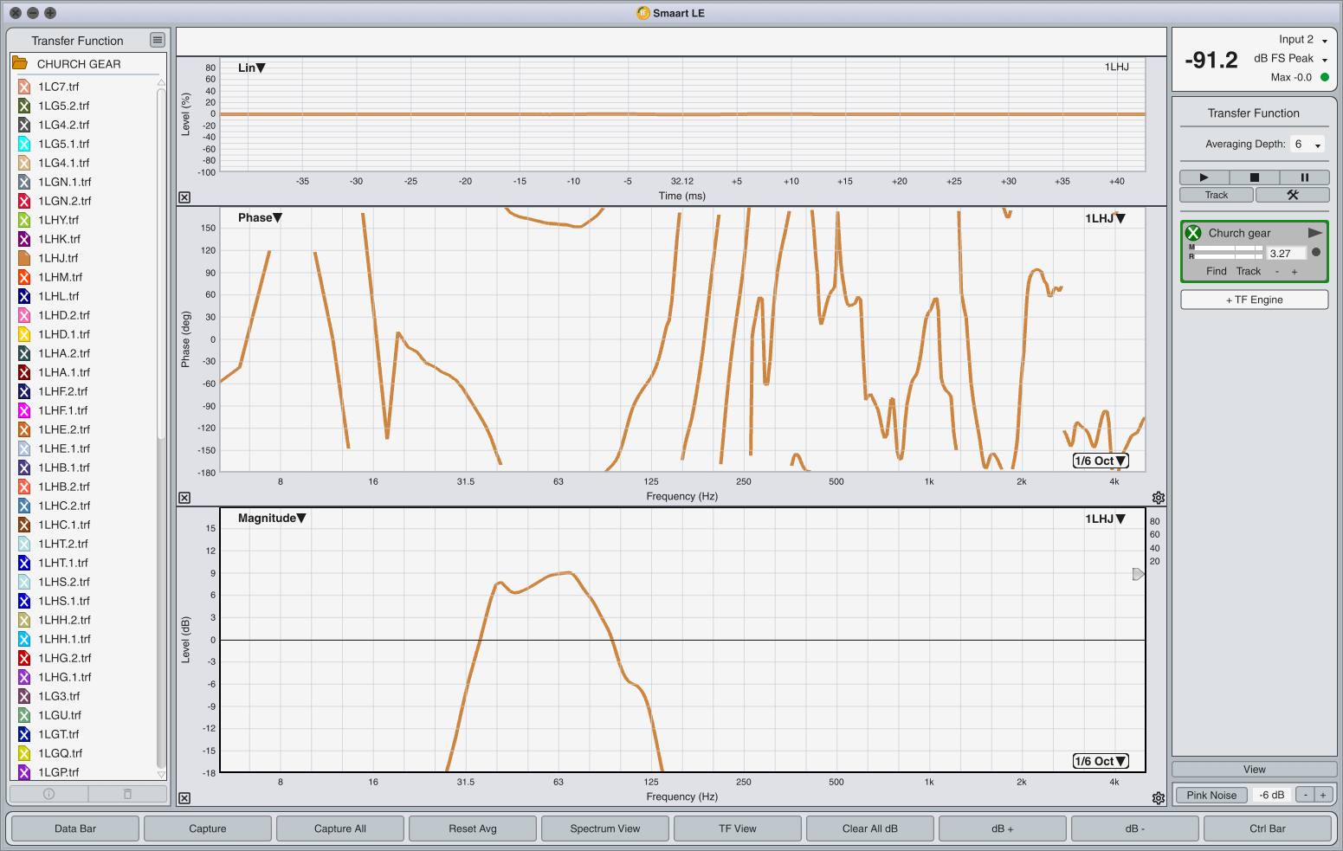Click the trace icon for 1LC7.trf
Screen dimensions: 1343x851
pyautogui.click(x=24, y=87)
